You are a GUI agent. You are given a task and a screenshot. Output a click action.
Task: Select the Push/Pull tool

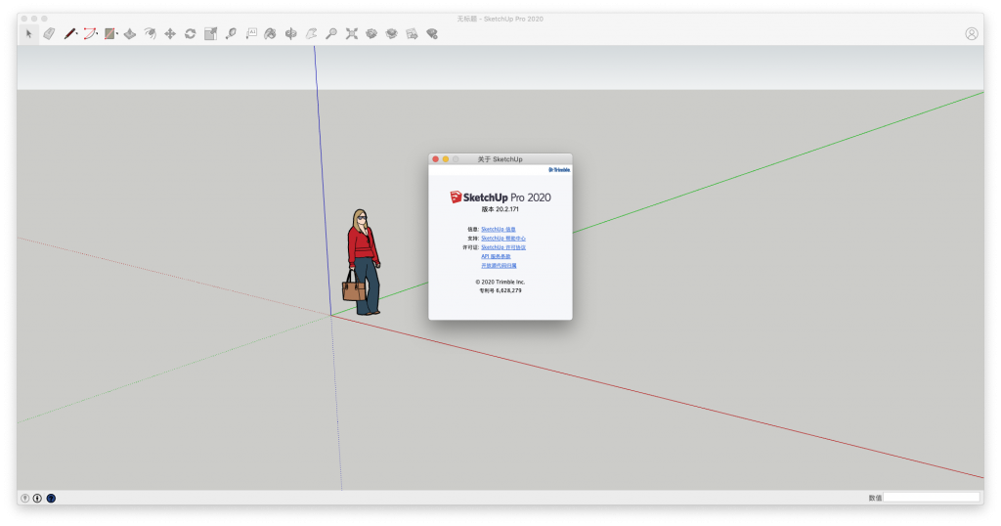(x=130, y=34)
